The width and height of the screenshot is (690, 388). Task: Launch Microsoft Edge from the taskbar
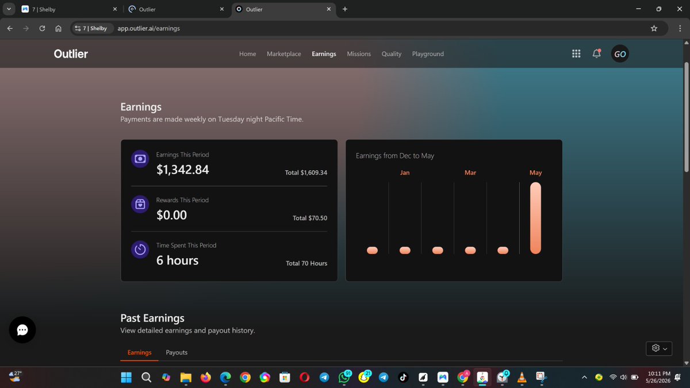click(x=225, y=378)
